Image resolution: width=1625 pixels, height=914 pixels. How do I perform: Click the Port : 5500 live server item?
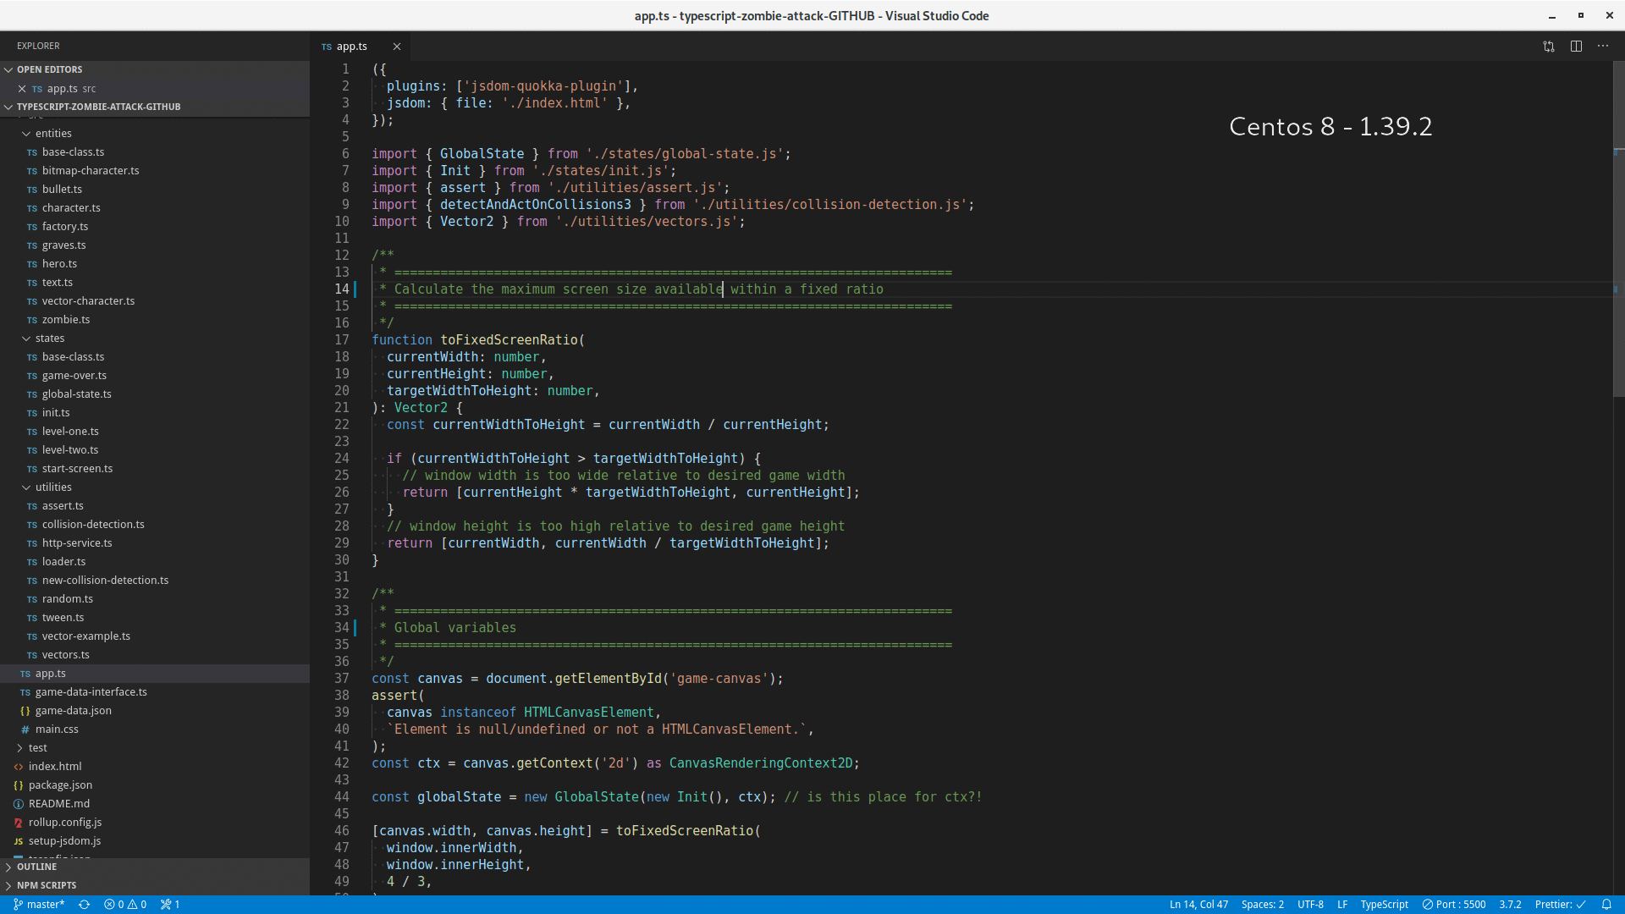[x=1454, y=905]
